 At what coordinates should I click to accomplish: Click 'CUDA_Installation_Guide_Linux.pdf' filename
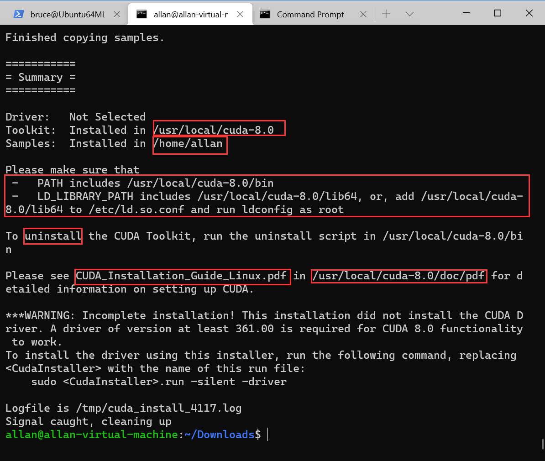pyautogui.click(x=181, y=276)
